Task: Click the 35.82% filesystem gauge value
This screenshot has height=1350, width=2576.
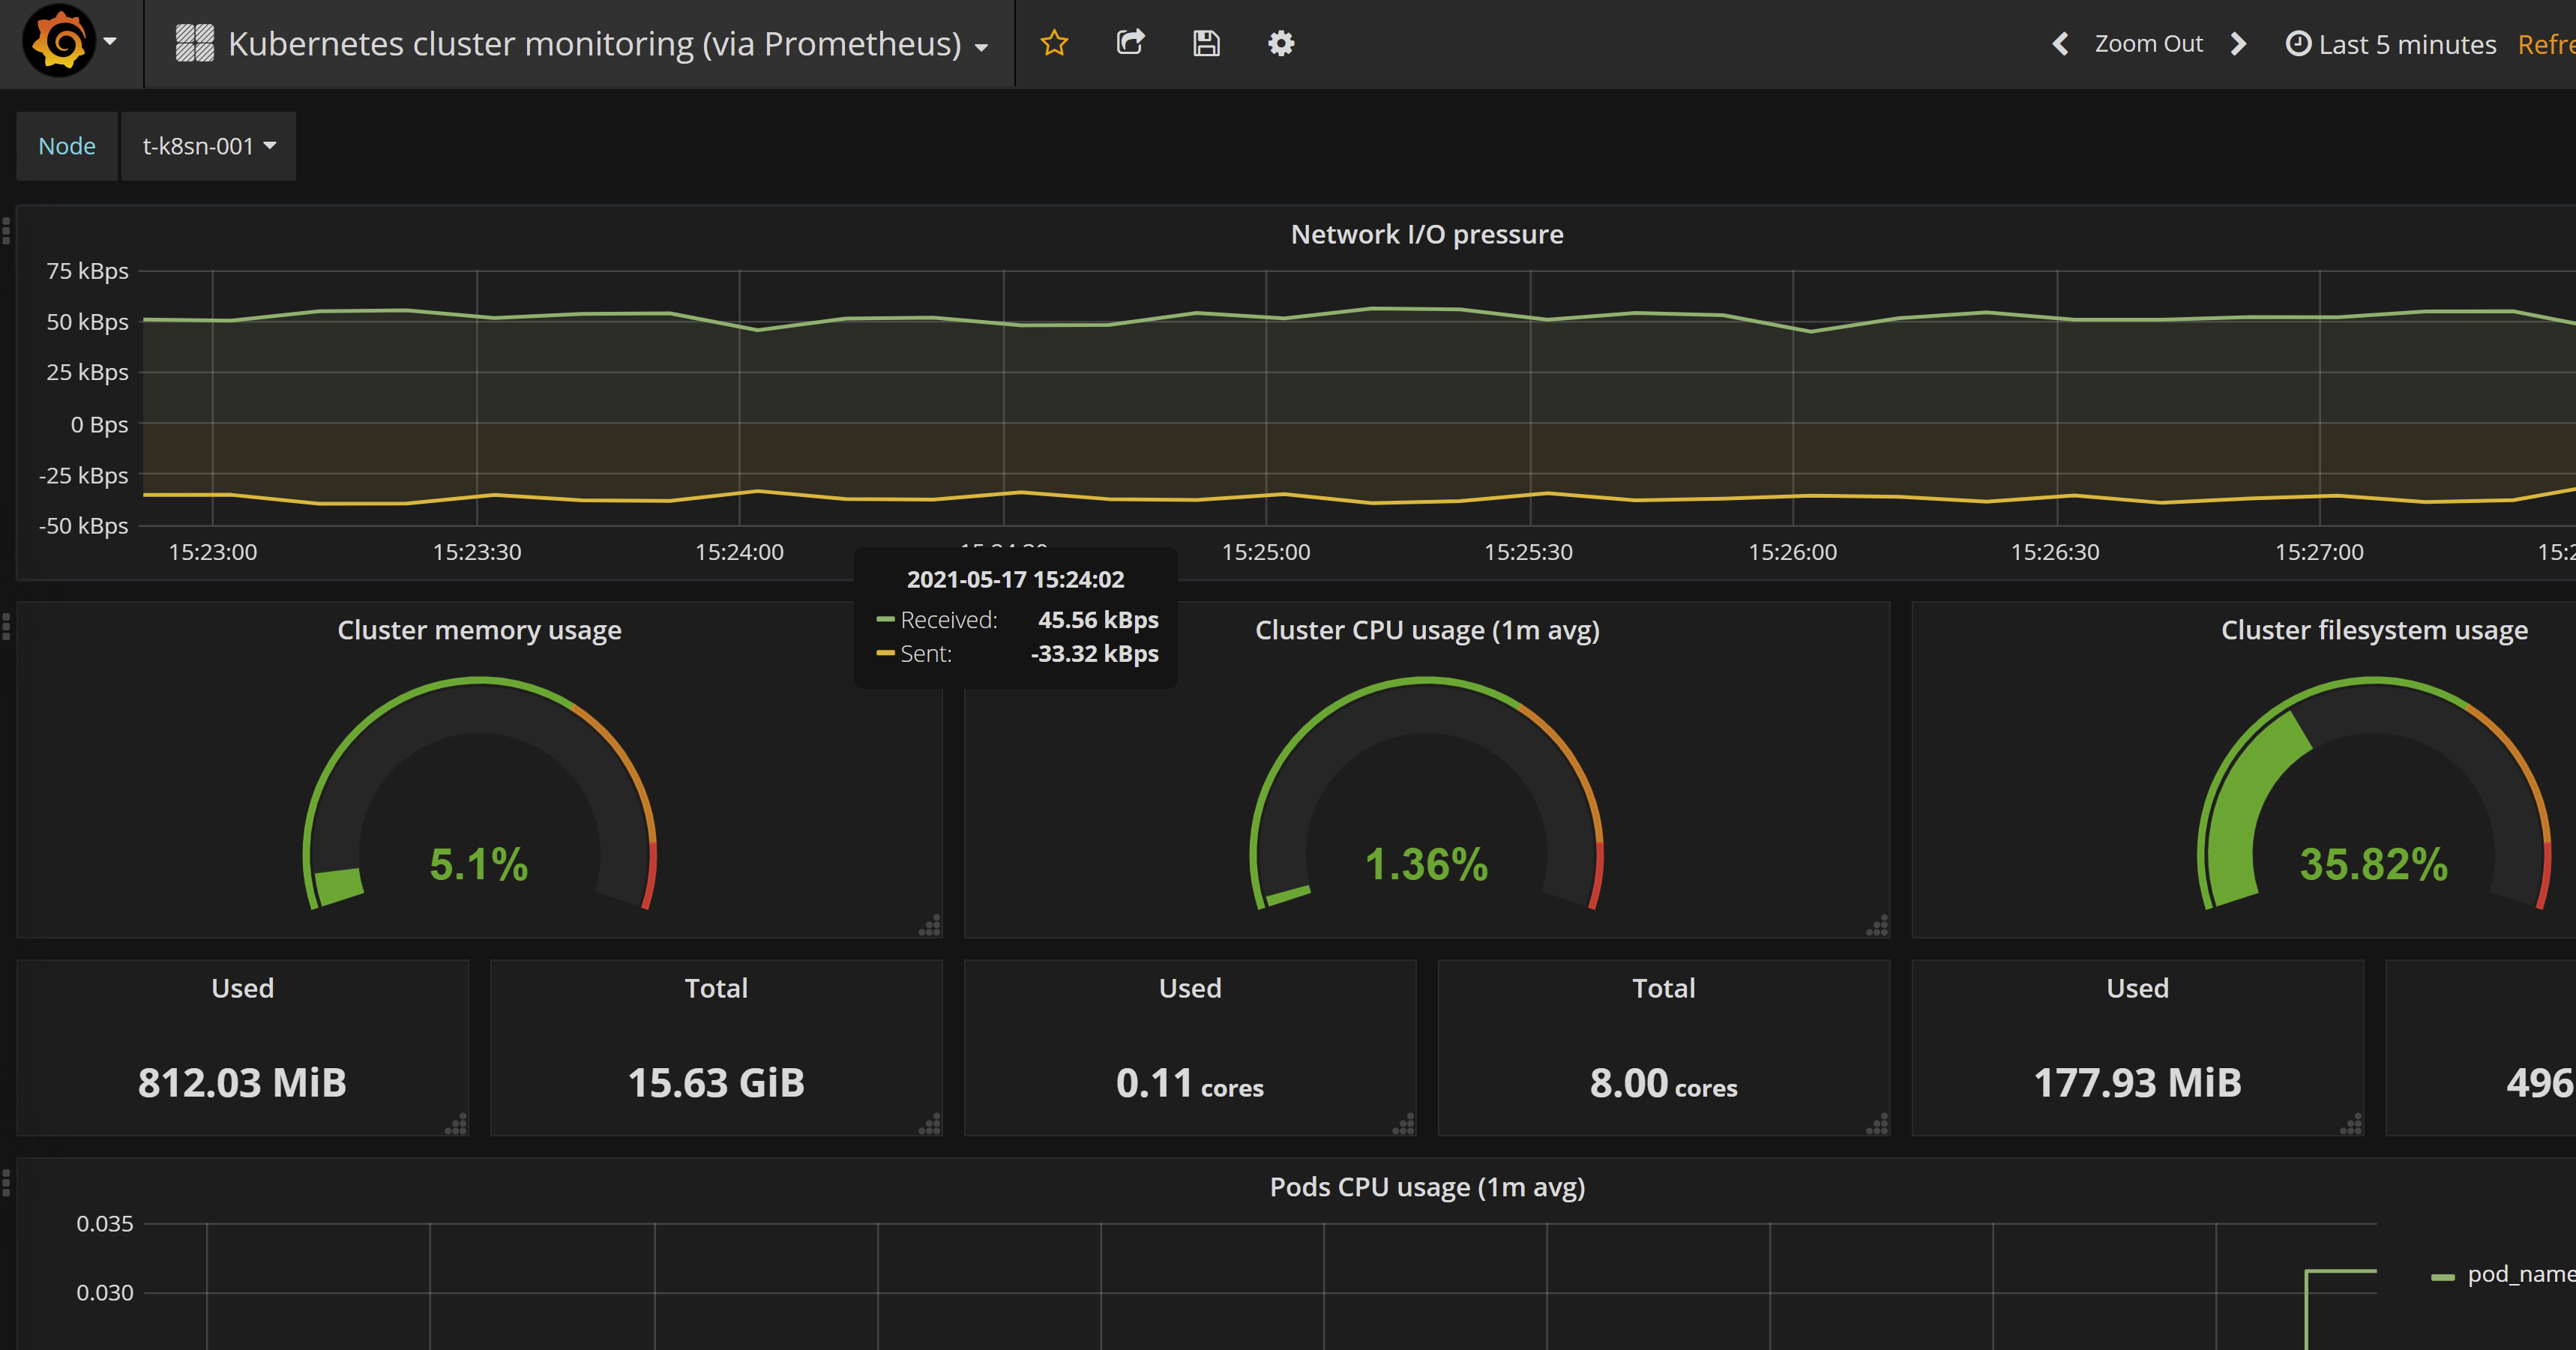Action: [2374, 865]
